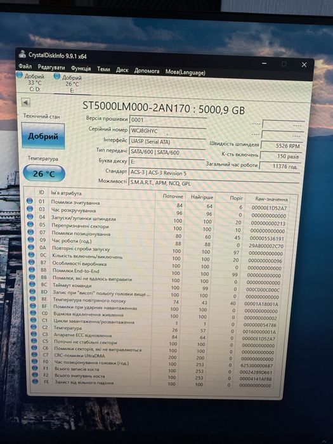Open the Теми menu
This screenshot has height=444, width=333.
point(103,69)
